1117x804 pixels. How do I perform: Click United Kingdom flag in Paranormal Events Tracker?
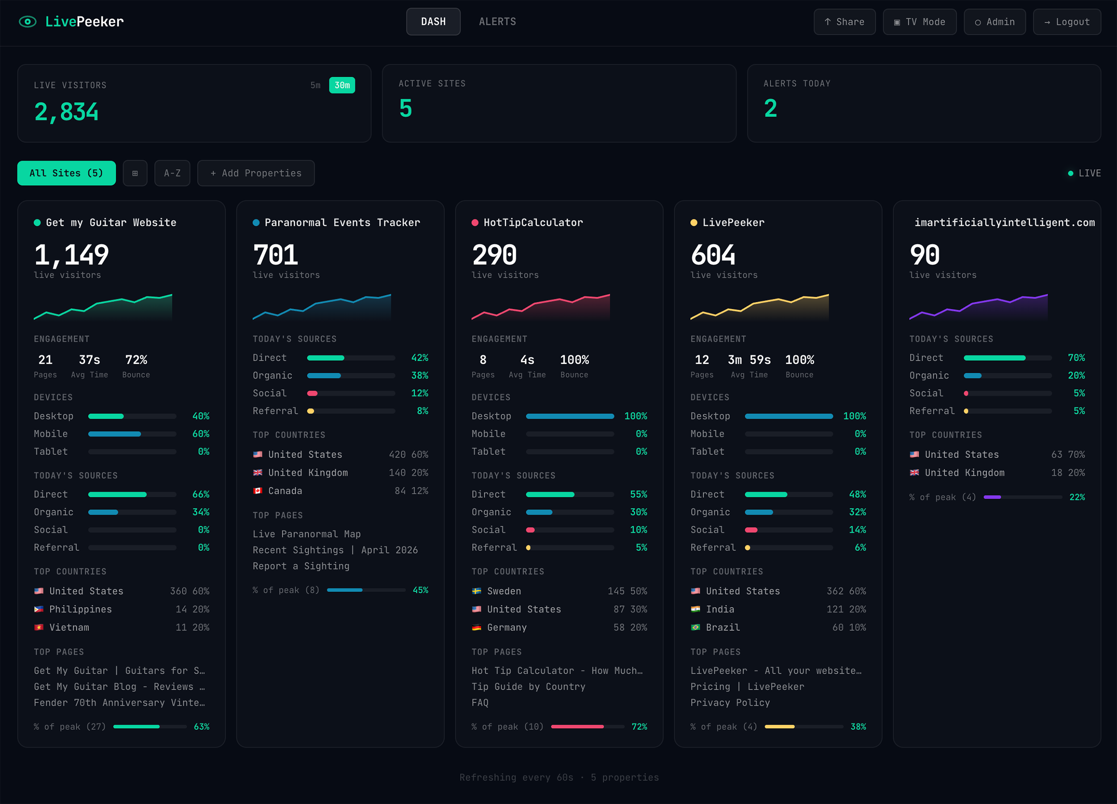point(257,472)
